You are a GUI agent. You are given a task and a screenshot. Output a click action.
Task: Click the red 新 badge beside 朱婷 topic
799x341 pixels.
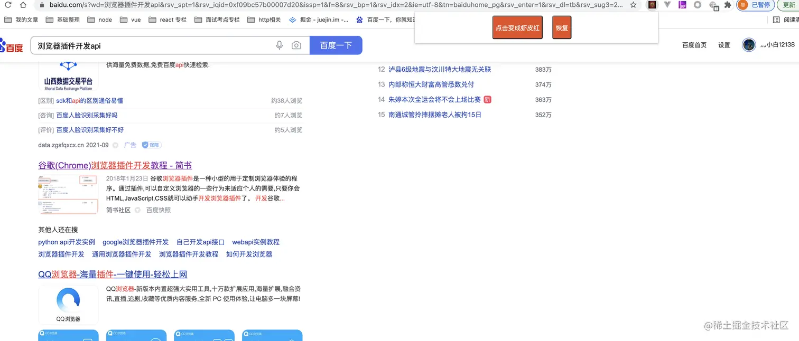(x=488, y=99)
